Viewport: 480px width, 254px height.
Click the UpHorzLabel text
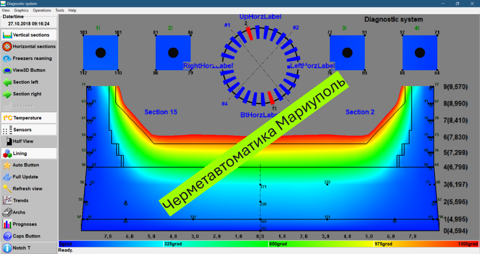point(260,17)
